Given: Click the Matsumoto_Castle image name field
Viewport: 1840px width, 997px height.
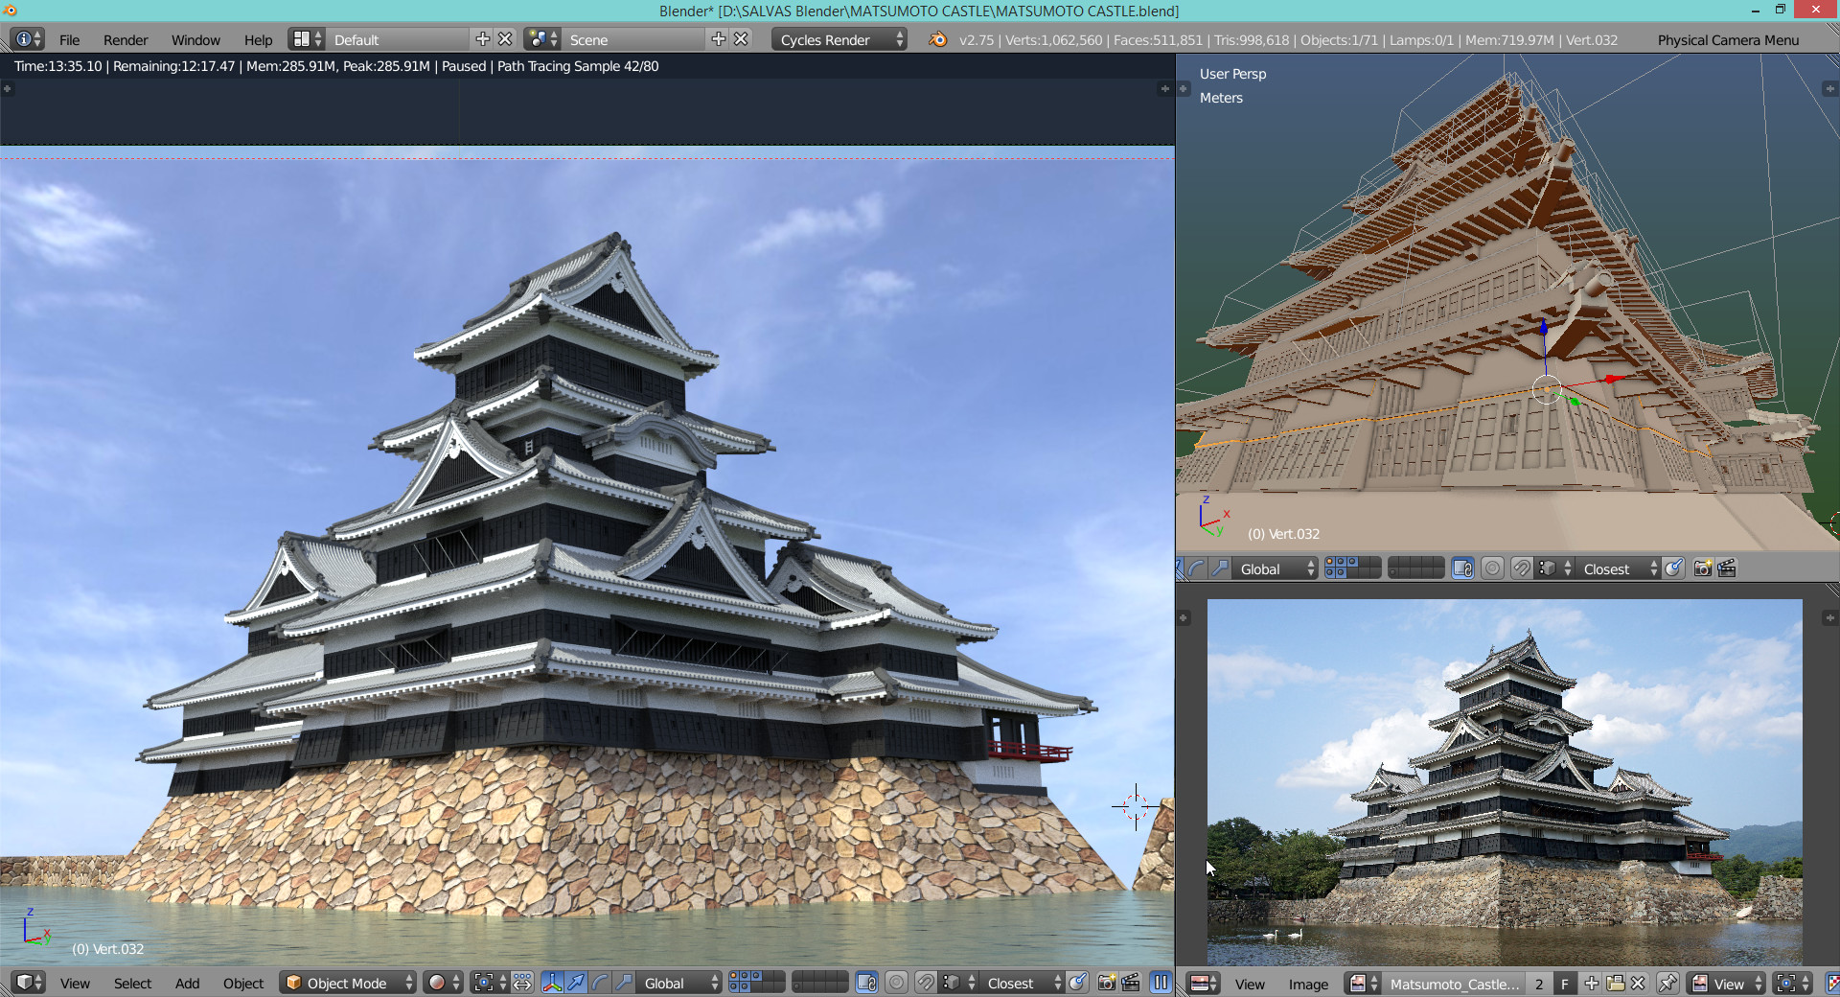Looking at the screenshot, I should point(1454,984).
